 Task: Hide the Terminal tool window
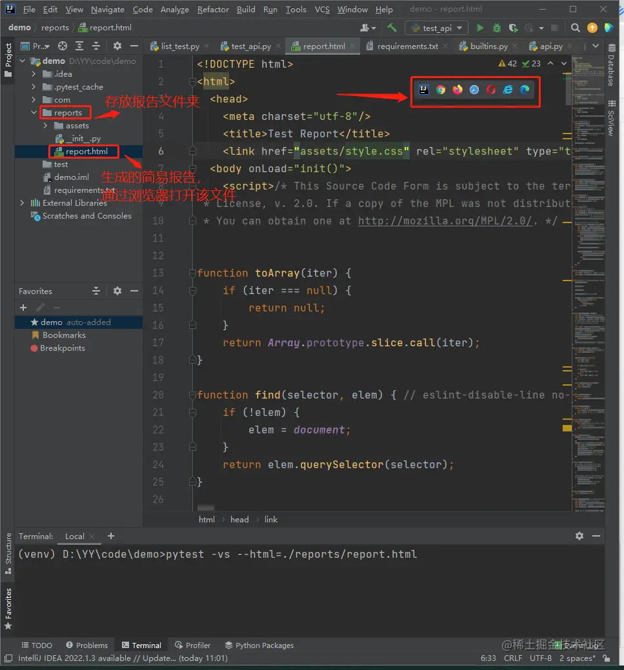point(596,536)
